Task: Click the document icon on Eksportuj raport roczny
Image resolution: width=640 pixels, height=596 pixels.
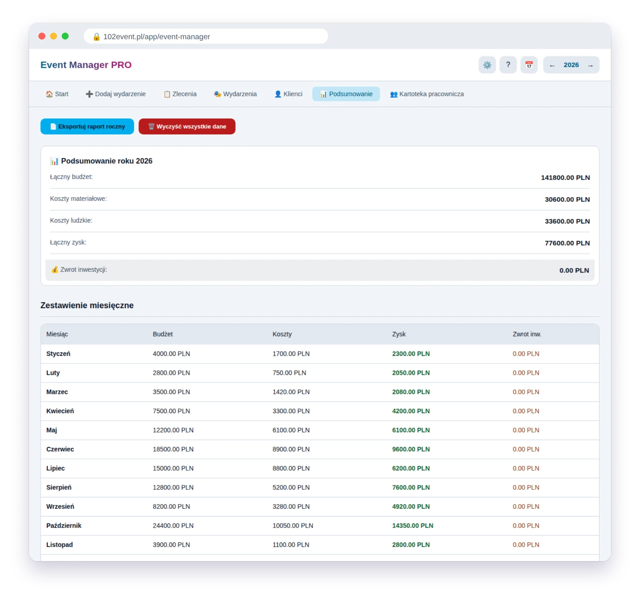Action: tap(53, 126)
